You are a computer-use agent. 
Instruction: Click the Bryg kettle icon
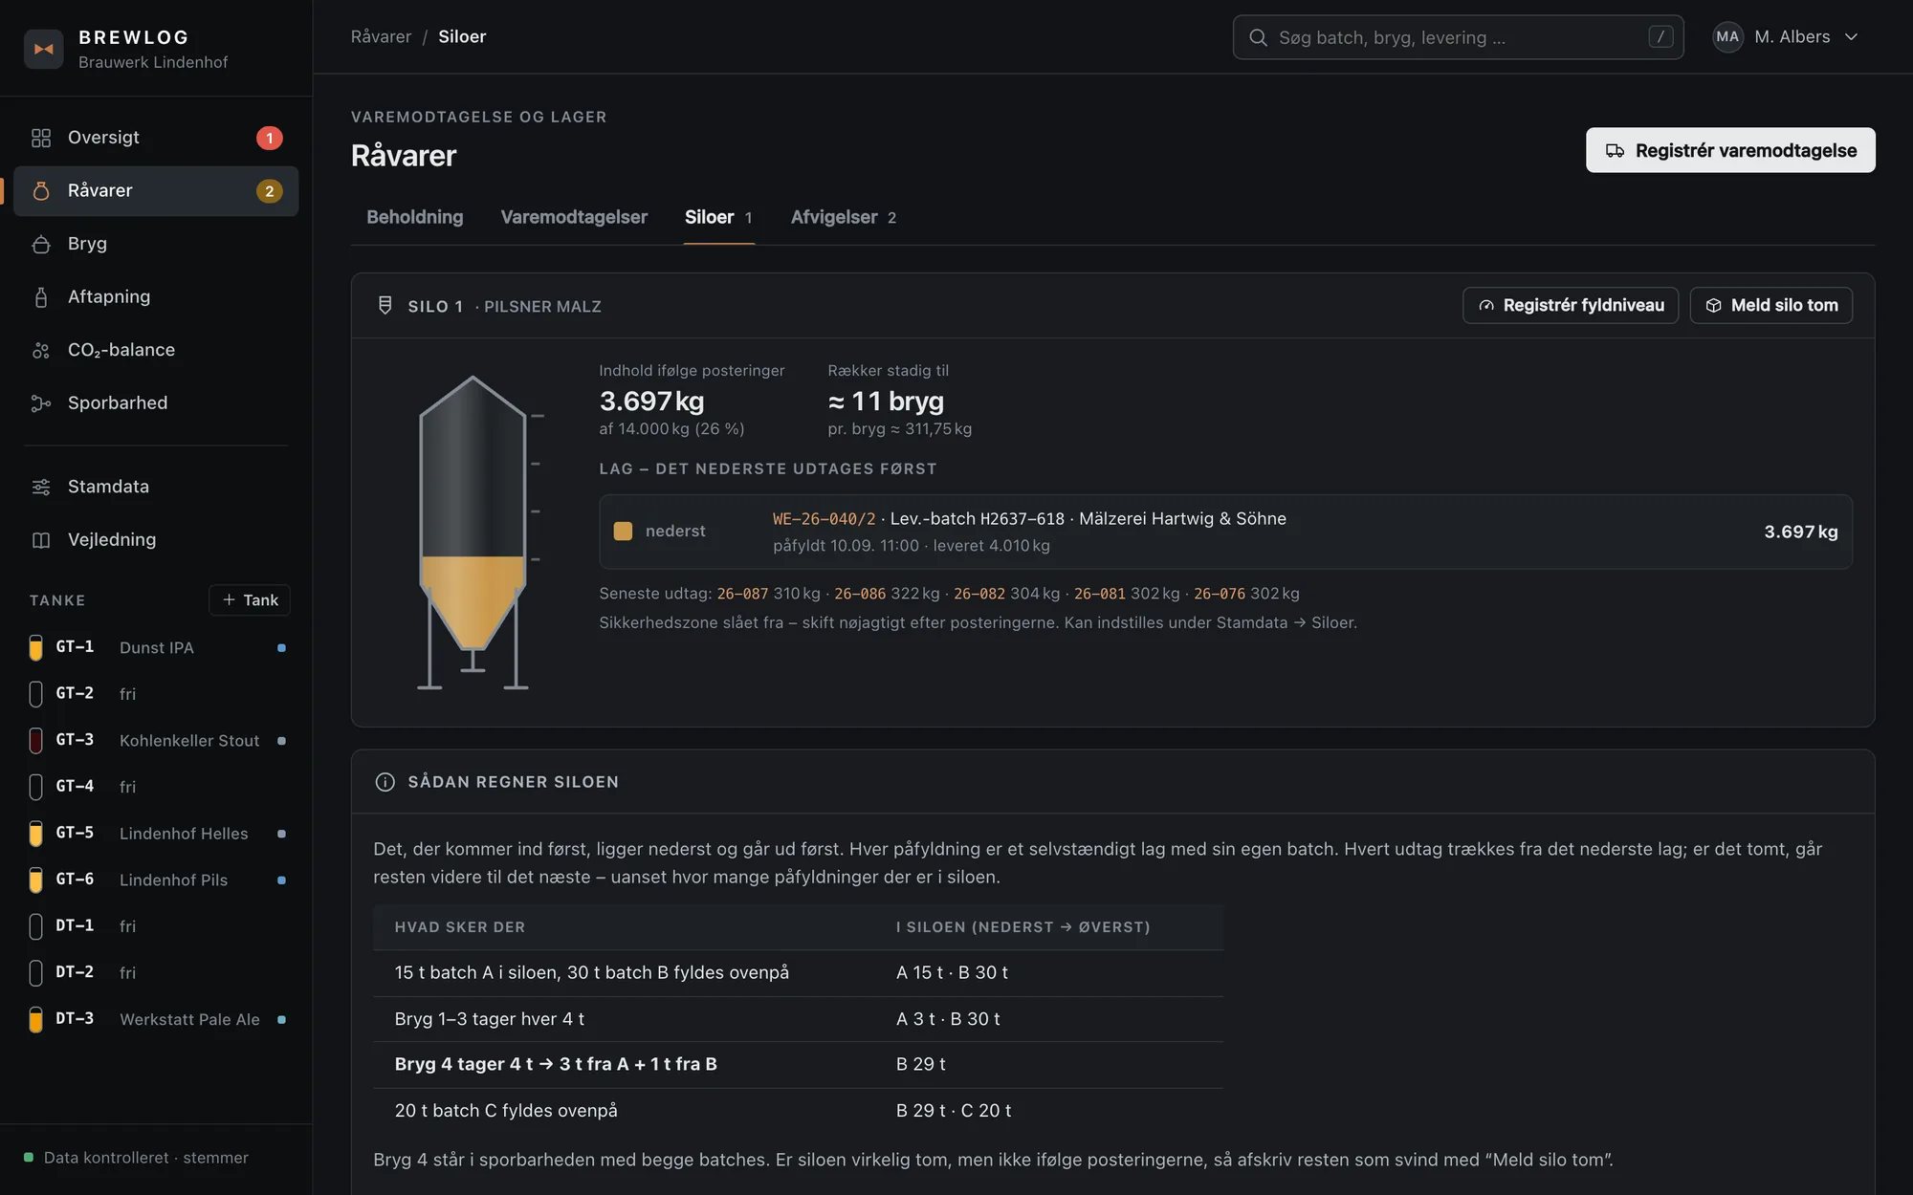pos(41,244)
